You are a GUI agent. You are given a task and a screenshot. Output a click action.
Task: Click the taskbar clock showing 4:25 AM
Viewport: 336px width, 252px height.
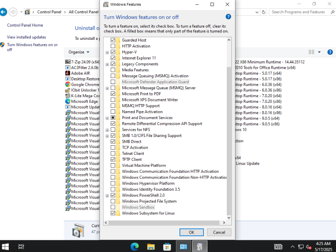point(323,246)
